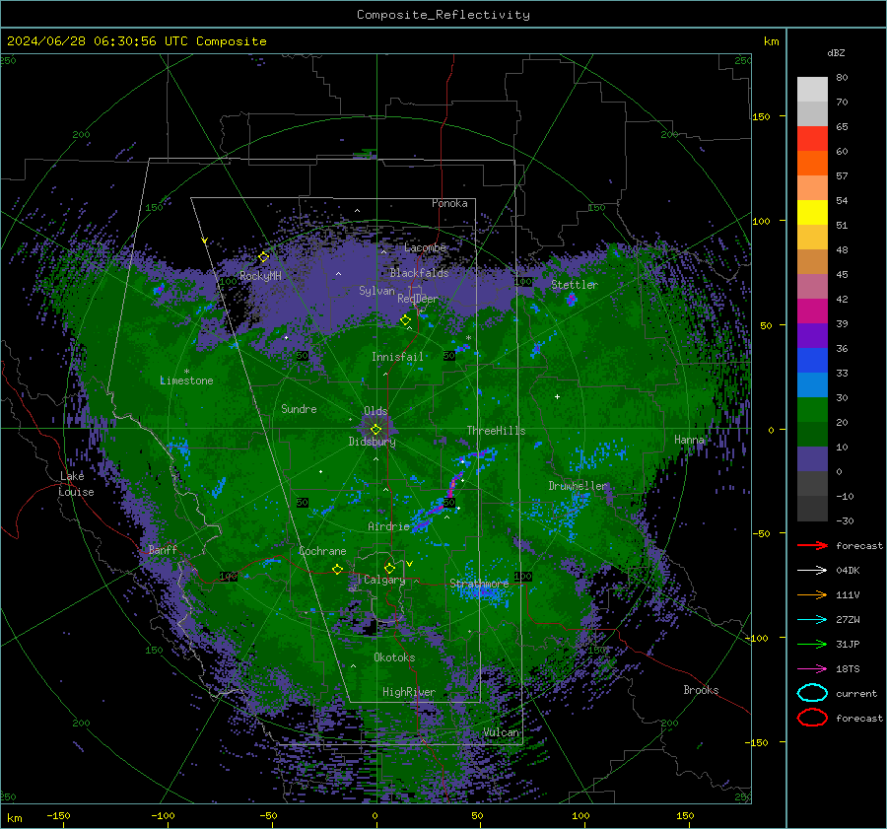The height and width of the screenshot is (829, 887).
Task: Click the Limestone label
Action: (186, 380)
